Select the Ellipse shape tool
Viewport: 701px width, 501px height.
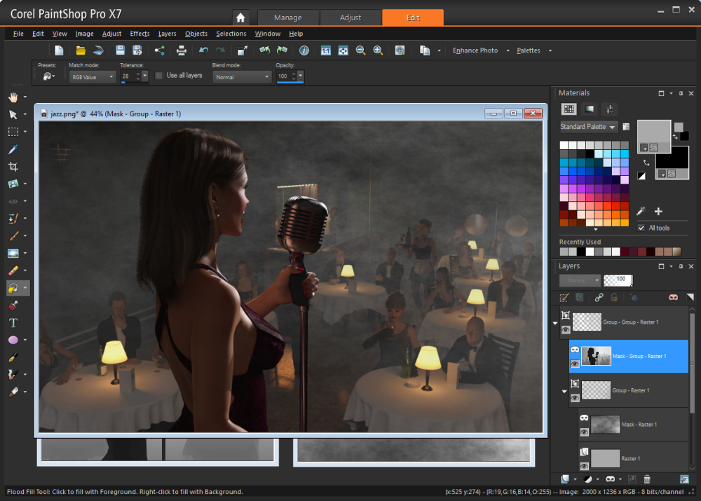click(13, 340)
